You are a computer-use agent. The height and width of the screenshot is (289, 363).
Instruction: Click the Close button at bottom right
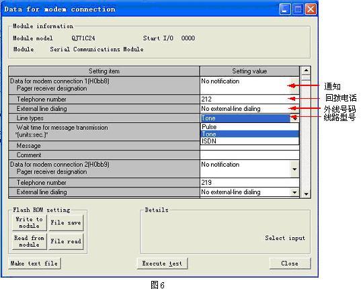(x=290, y=263)
